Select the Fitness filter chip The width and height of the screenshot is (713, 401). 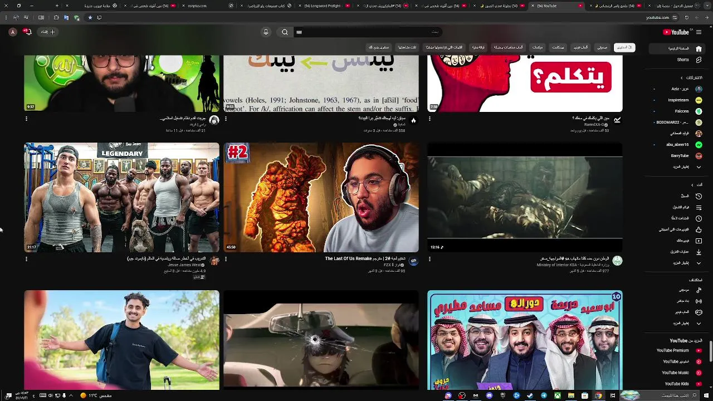tap(478, 47)
